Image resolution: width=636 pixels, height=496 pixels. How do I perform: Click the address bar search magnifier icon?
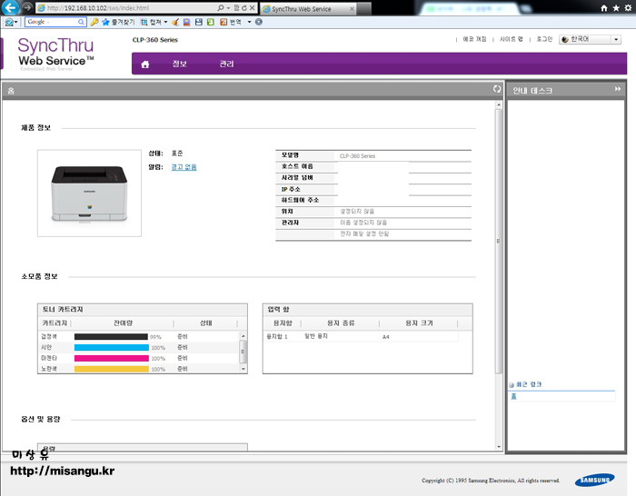pos(221,7)
